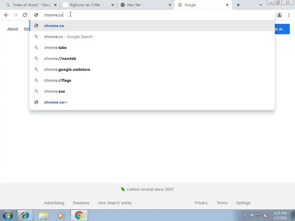Open the About link
295x221 pixels.
click(13, 29)
